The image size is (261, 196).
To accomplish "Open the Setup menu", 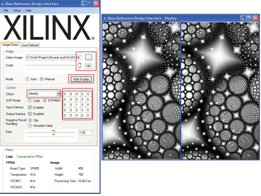I will (x=17, y=10).
